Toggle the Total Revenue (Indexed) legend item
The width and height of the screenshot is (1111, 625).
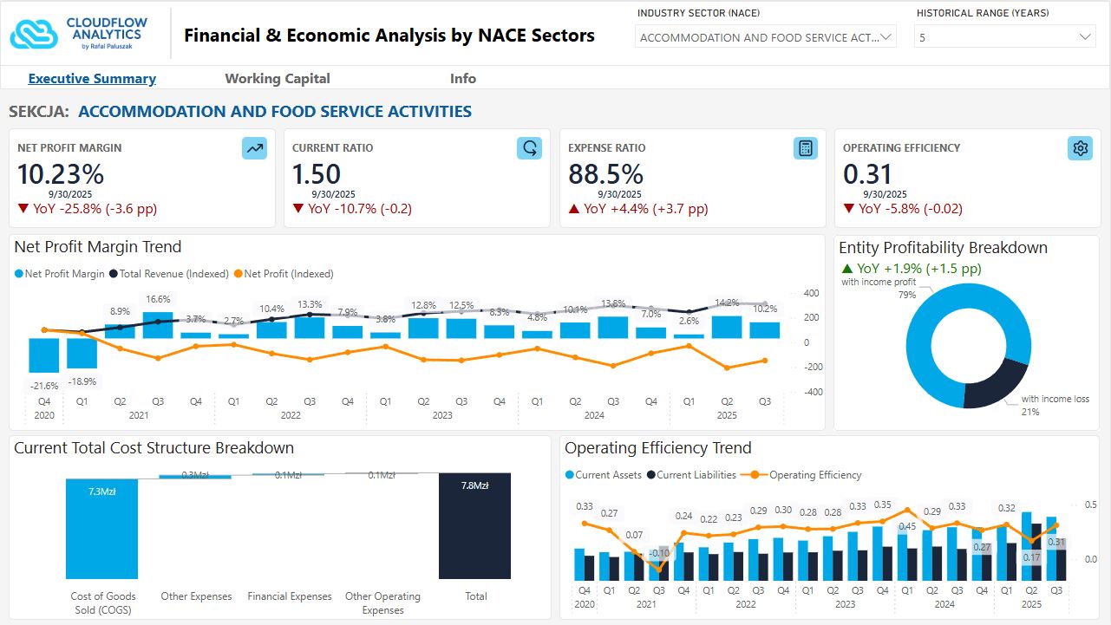coord(168,274)
